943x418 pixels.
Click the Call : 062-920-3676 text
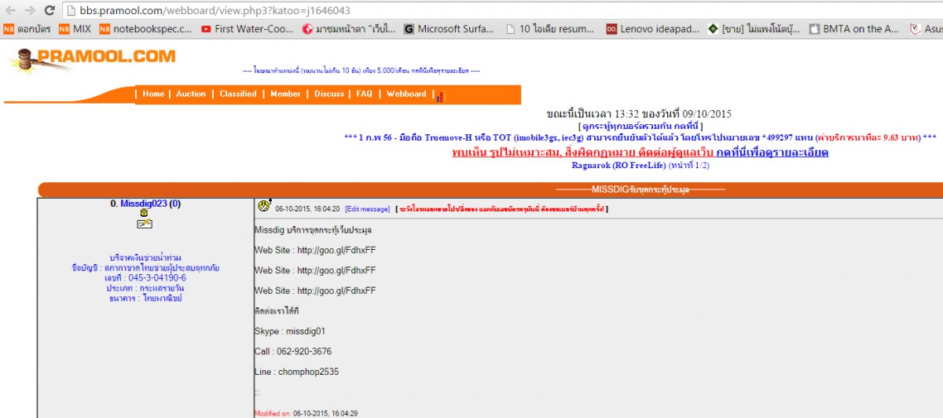(292, 351)
